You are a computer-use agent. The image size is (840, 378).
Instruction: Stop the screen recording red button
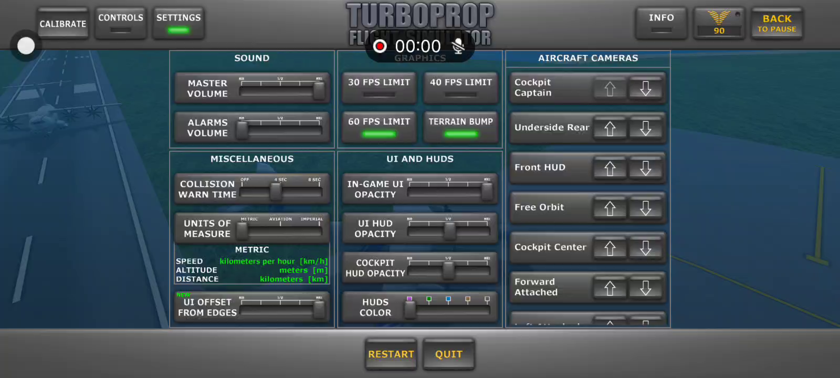click(380, 46)
